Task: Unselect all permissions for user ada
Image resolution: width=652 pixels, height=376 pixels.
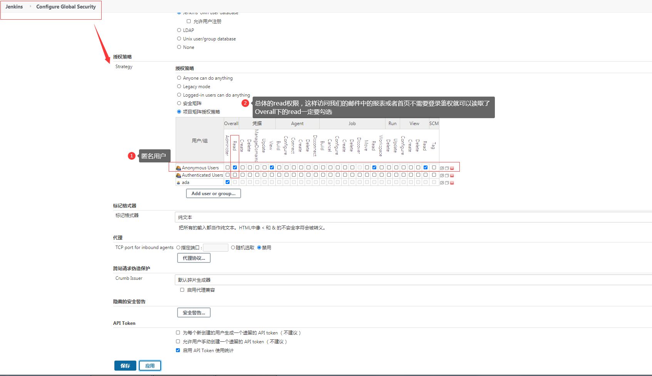Action: coord(447,183)
